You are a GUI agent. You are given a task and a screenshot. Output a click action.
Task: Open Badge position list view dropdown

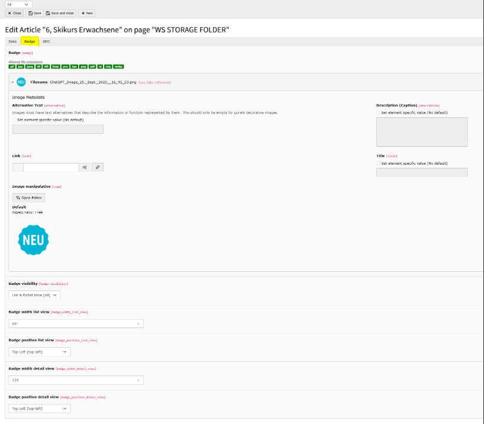pyautogui.click(x=40, y=352)
